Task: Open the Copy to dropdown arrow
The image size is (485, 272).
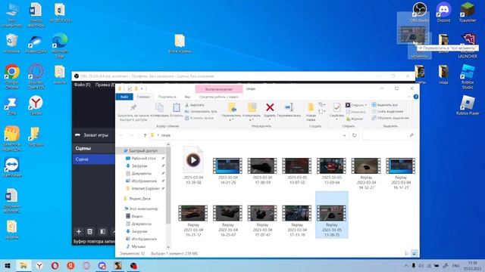Action: pos(252,119)
